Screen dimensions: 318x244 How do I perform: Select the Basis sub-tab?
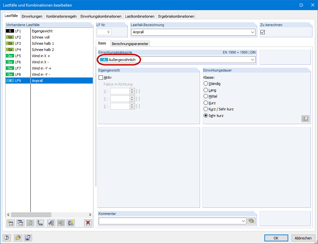[102, 43]
